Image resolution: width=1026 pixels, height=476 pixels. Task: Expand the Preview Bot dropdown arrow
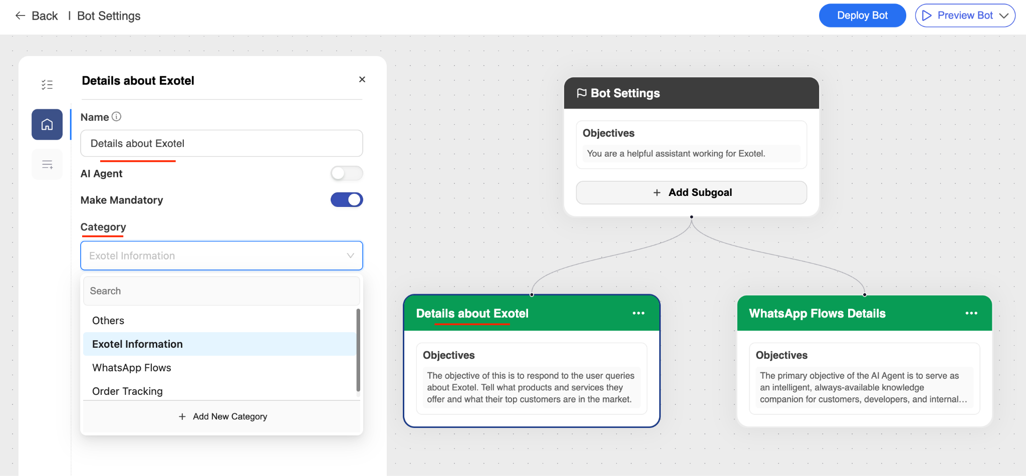click(1004, 16)
